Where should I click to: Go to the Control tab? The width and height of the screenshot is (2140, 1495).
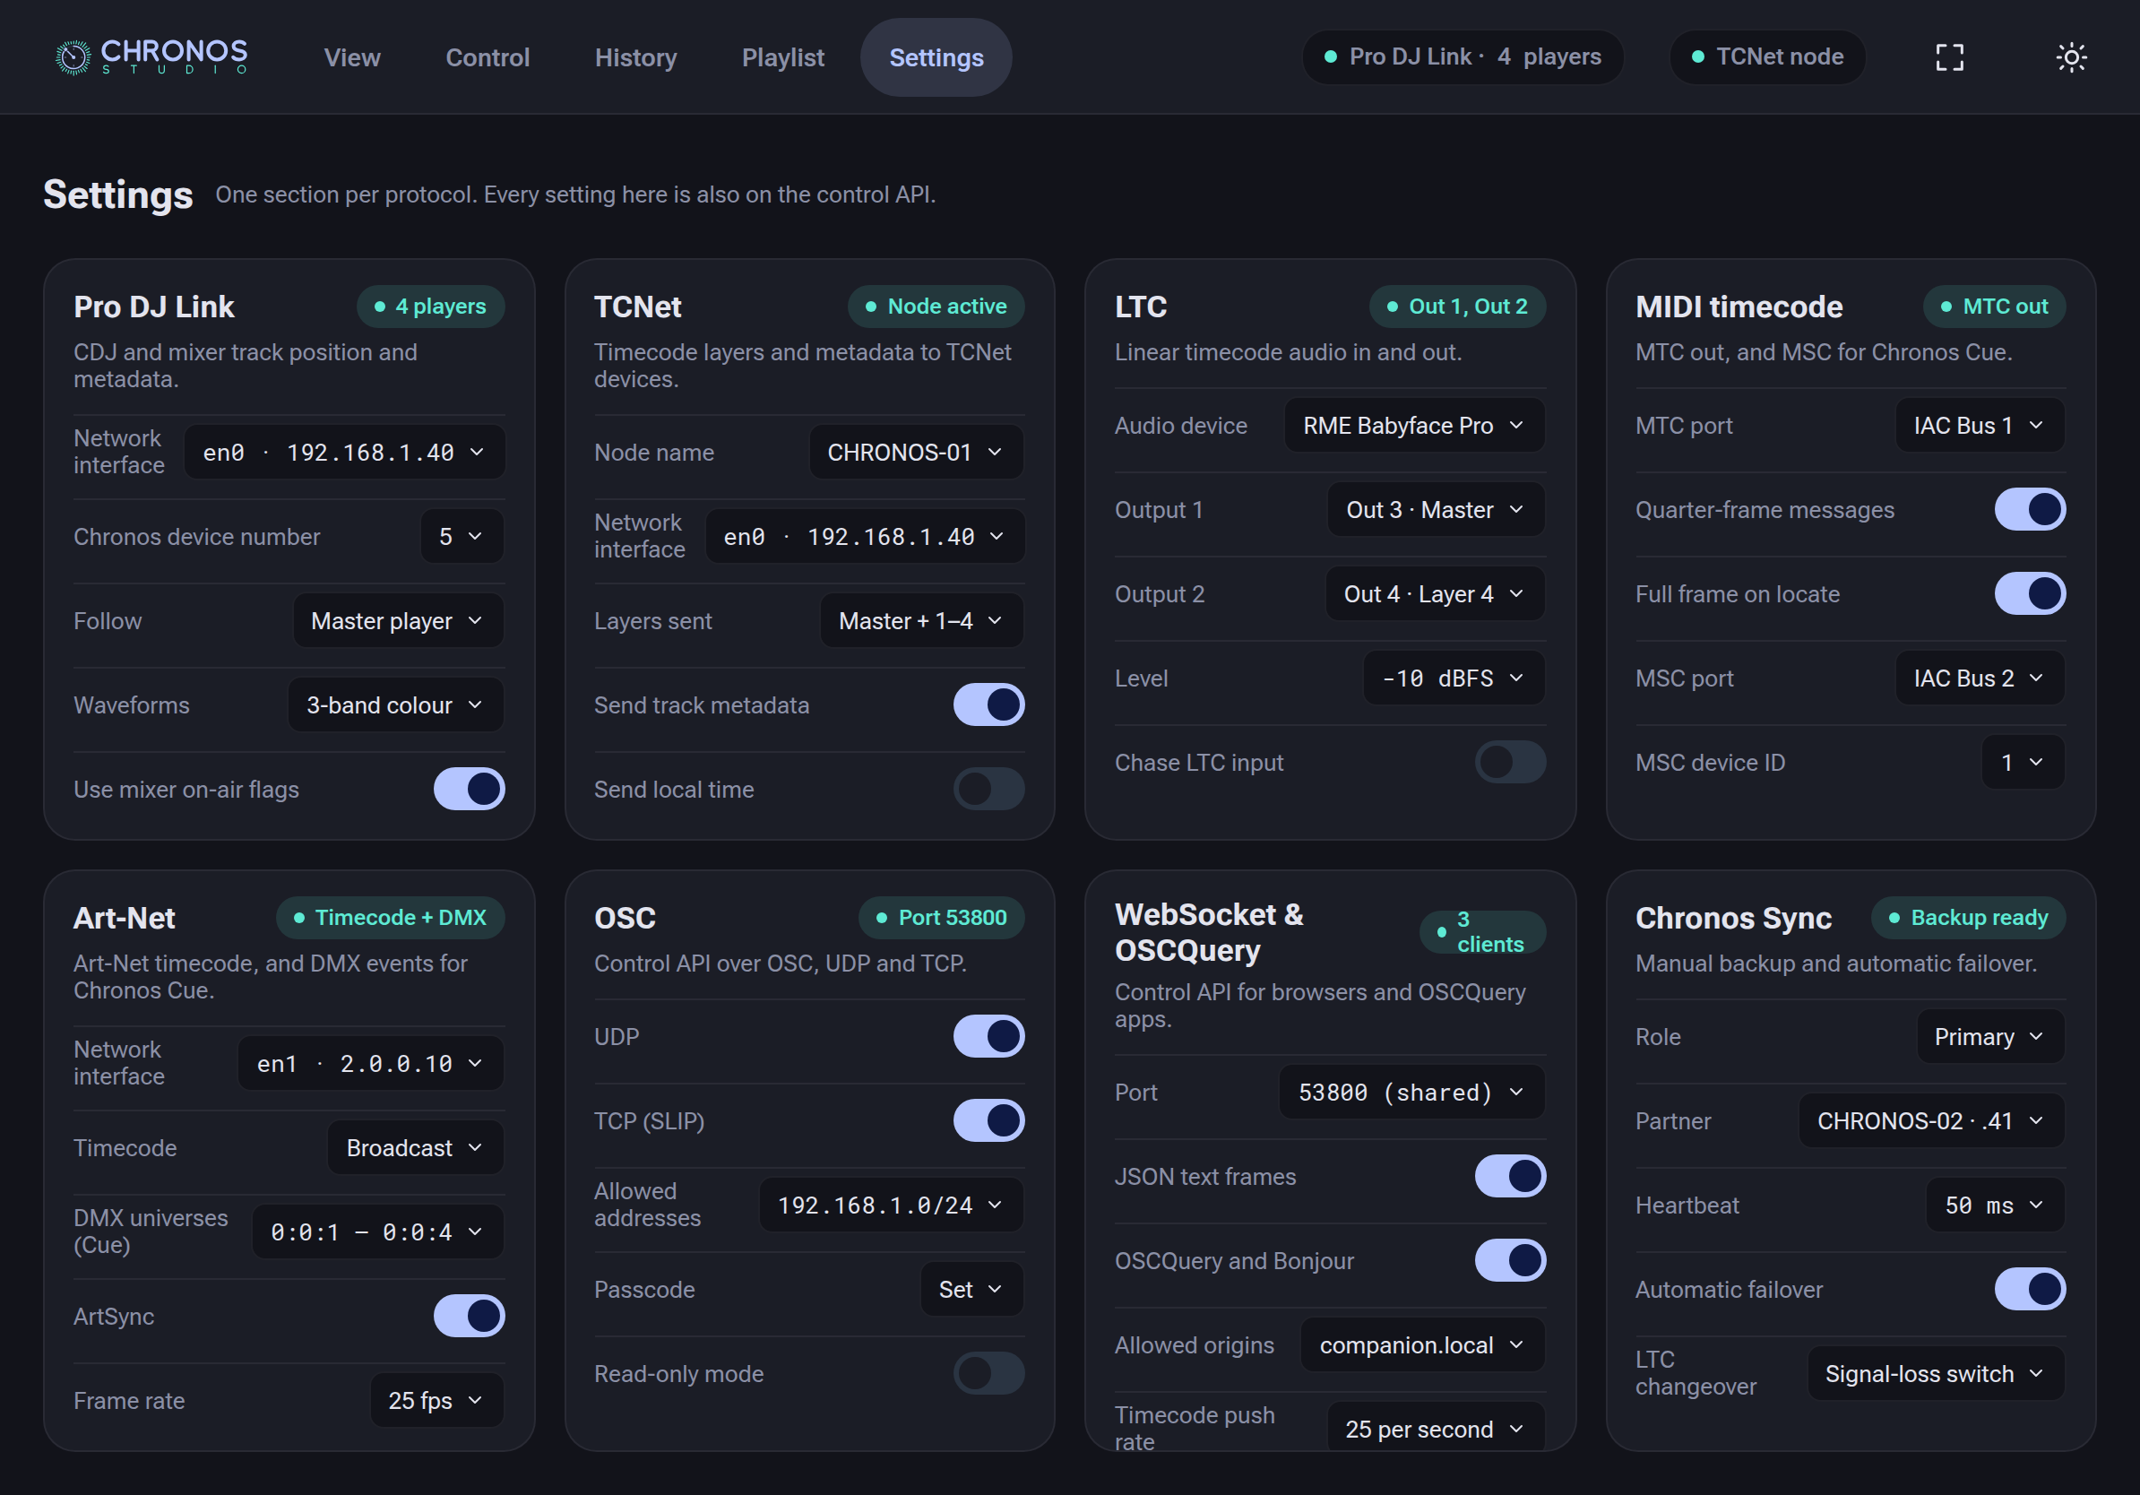point(488,56)
